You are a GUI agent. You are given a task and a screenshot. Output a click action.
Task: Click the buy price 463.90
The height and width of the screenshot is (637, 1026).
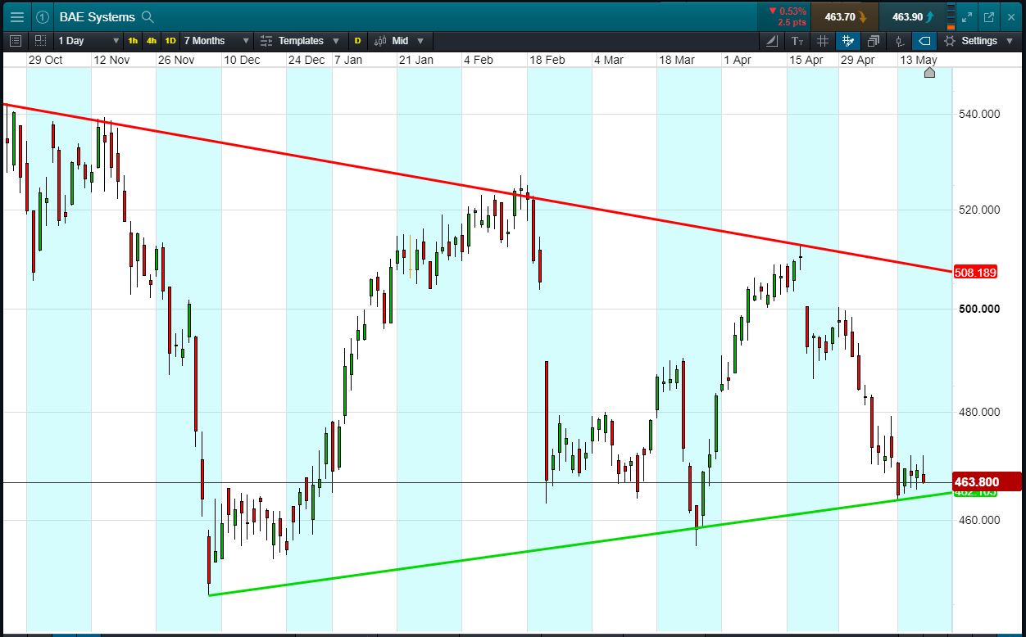[x=913, y=16]
